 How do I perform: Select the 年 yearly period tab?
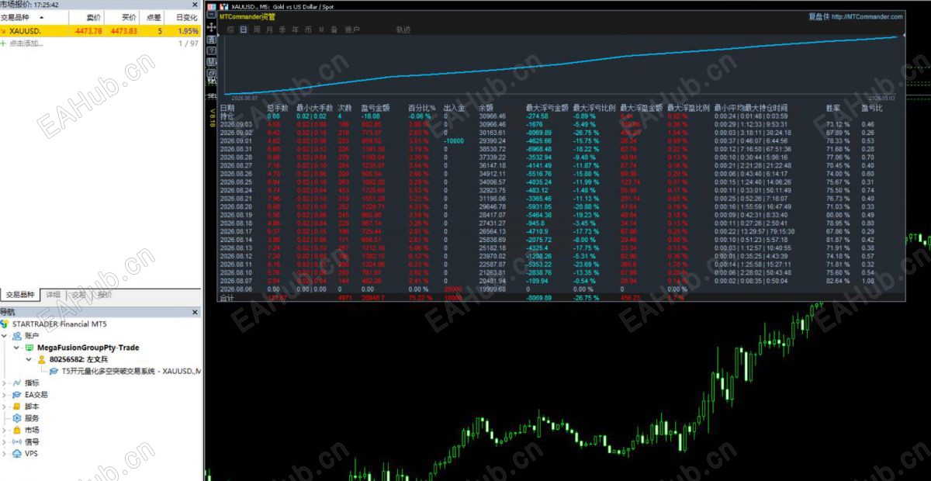(296, 30)
